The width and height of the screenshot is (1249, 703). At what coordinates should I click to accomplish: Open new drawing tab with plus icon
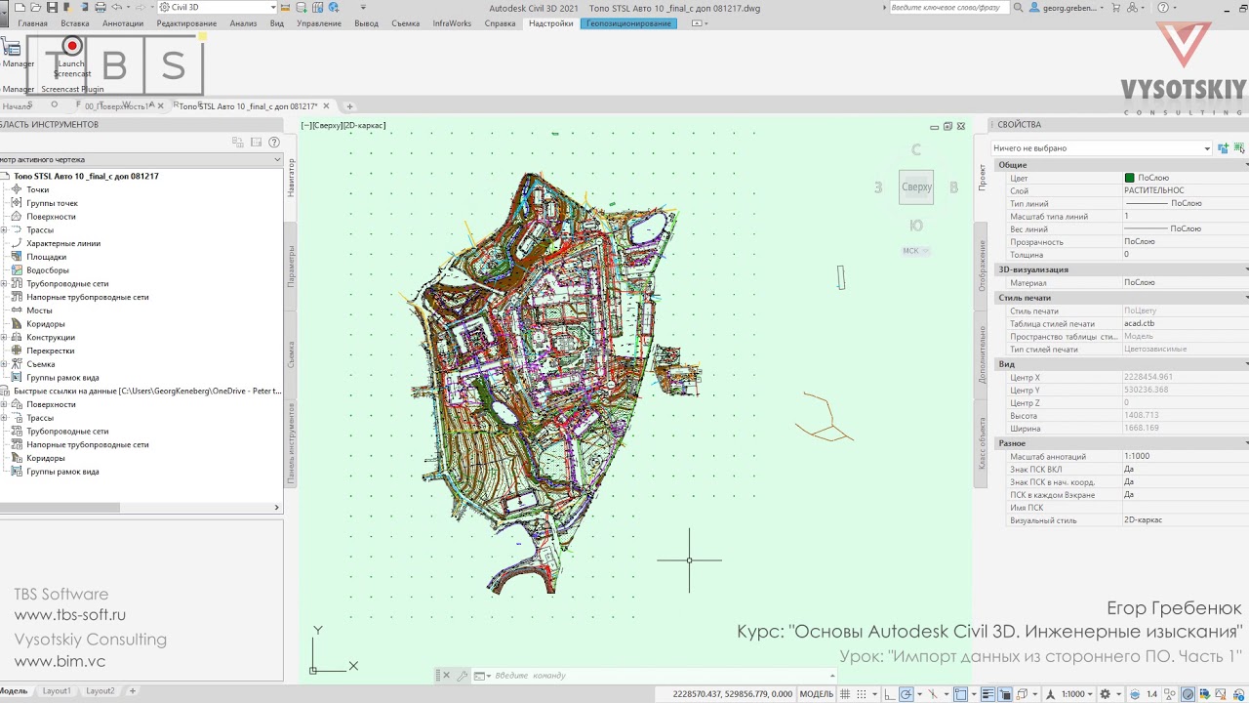(349, 106)
